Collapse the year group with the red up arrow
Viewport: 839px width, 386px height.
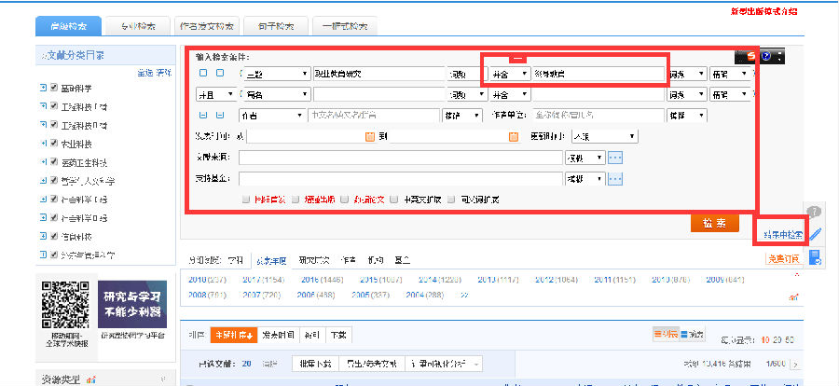tap(797, 276)
